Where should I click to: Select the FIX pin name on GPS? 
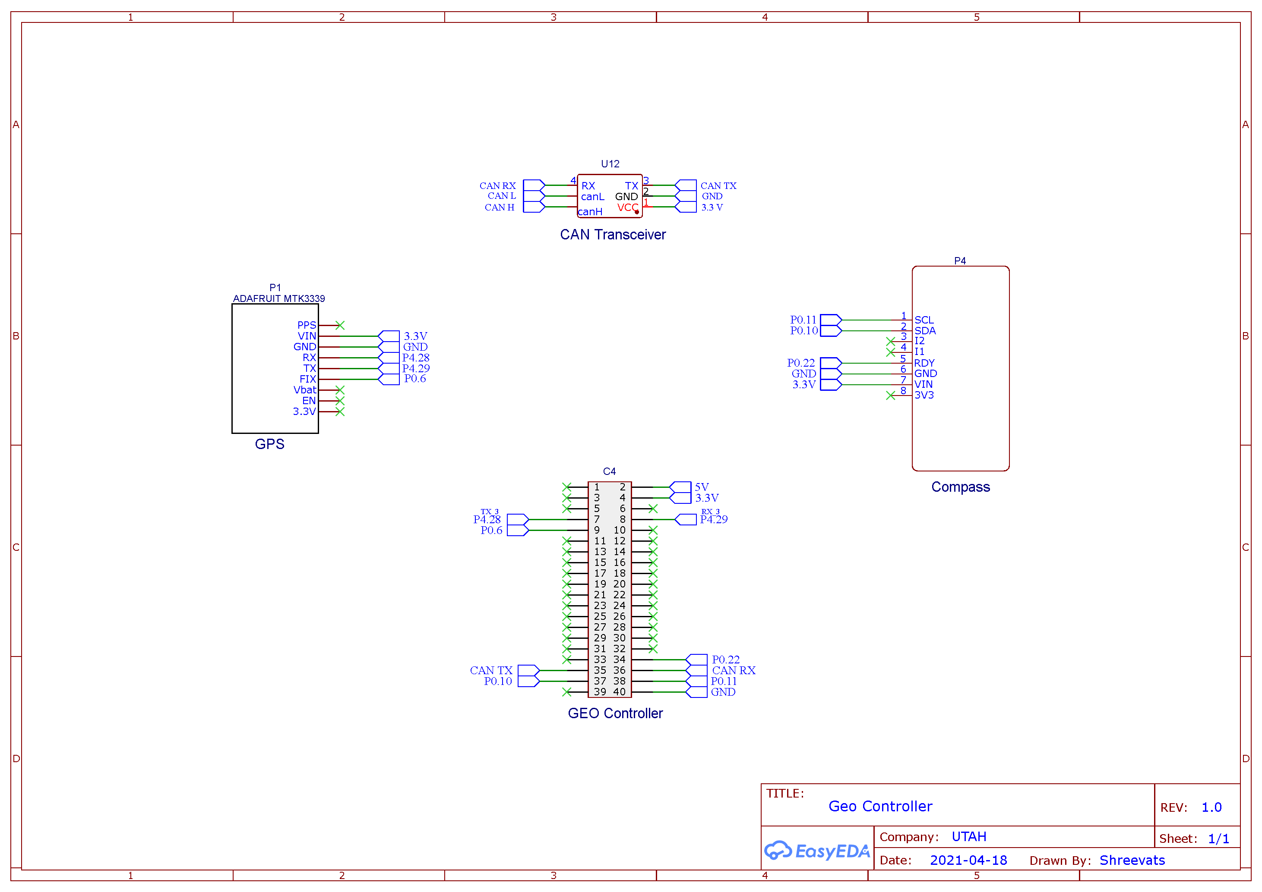coord(308,379)
